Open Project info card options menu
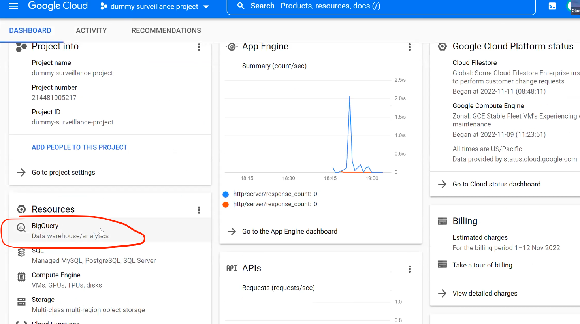This screenshot has height=324, width=580. point(199,47)
